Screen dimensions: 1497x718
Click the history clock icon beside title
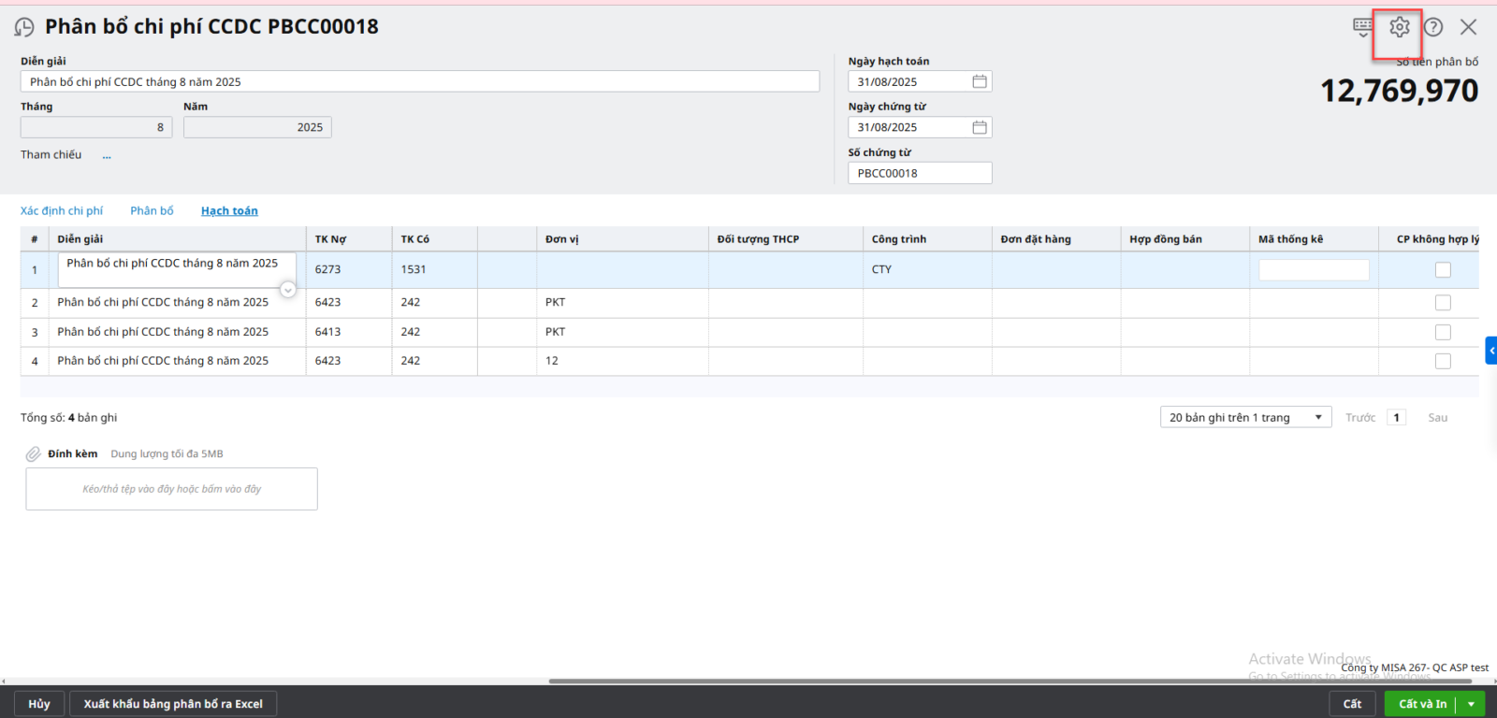coord(24,28)
